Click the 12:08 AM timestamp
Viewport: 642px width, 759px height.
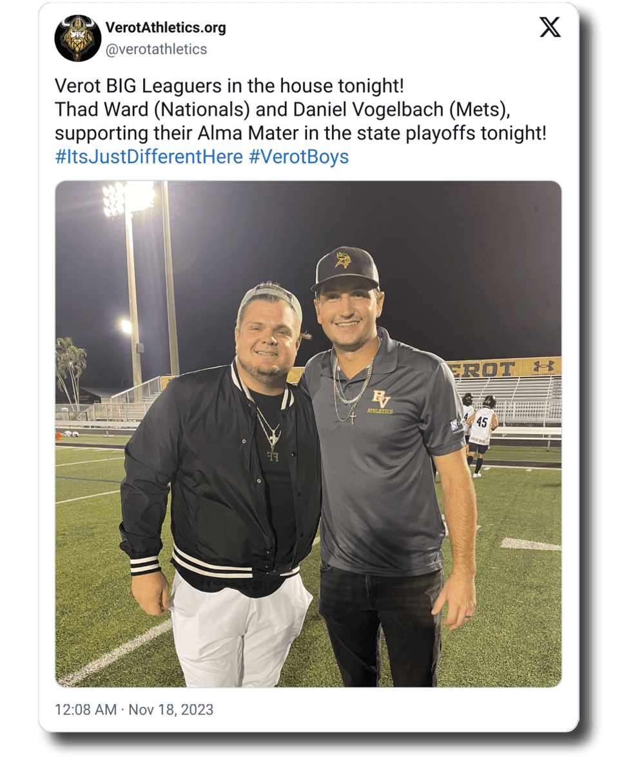[x=86, y=710]
